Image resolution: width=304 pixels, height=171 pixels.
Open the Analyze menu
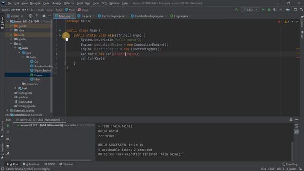(57, 3)
